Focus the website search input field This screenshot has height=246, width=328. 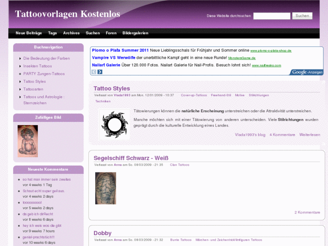(272, 16)
